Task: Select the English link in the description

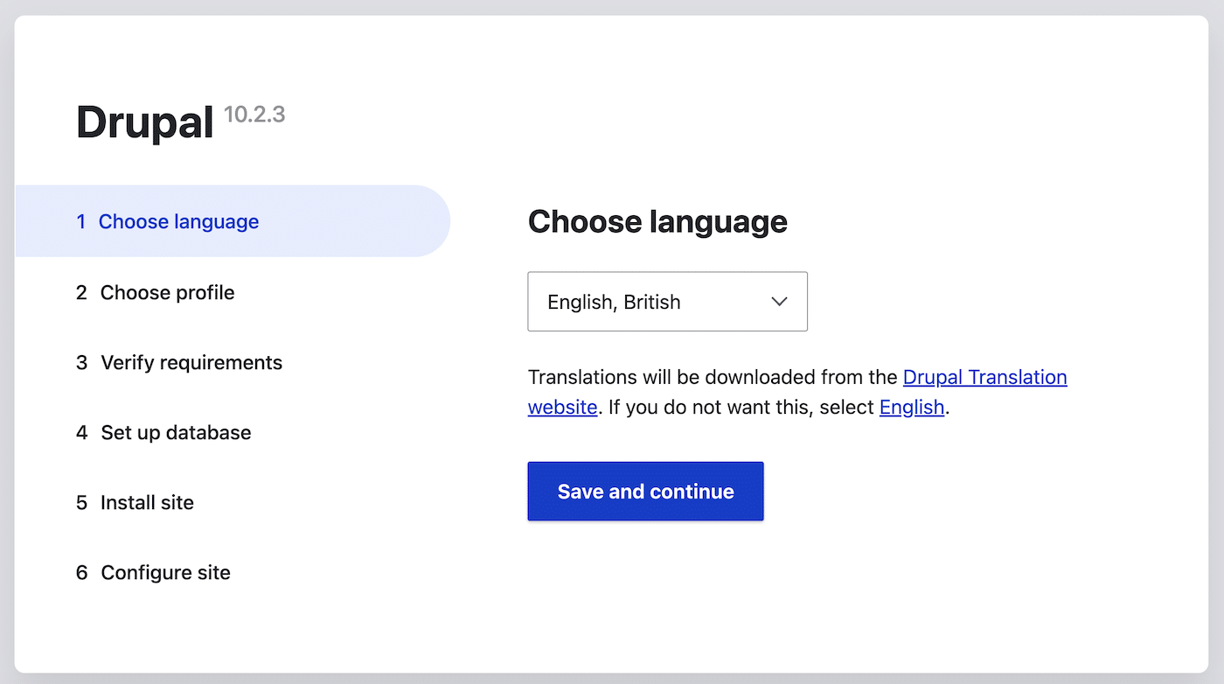Action: [911, 407]
